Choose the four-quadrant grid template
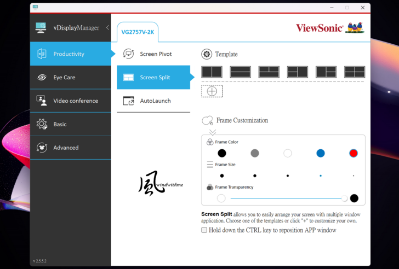 pos(355,72)
